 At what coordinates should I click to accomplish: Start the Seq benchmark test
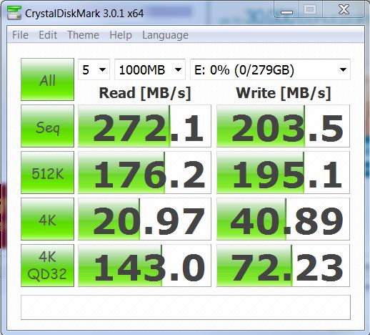click(x=47, y=126)
